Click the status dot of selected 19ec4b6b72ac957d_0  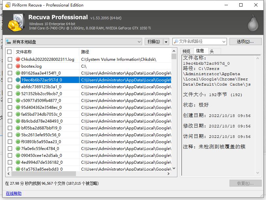tap(18, 80)
